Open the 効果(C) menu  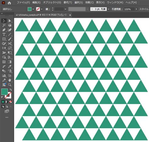(x=89, y=3)
